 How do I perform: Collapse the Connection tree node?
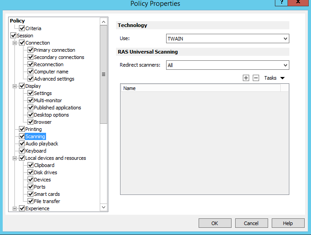[15, 43]
